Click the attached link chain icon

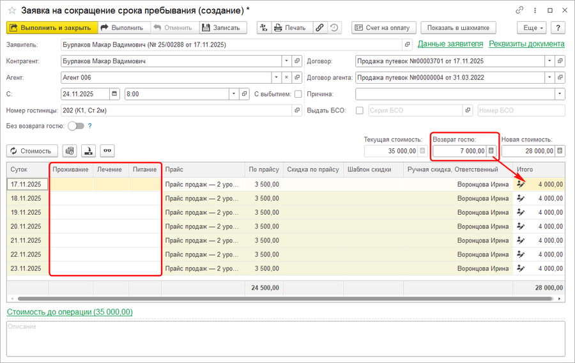[319, 27]
